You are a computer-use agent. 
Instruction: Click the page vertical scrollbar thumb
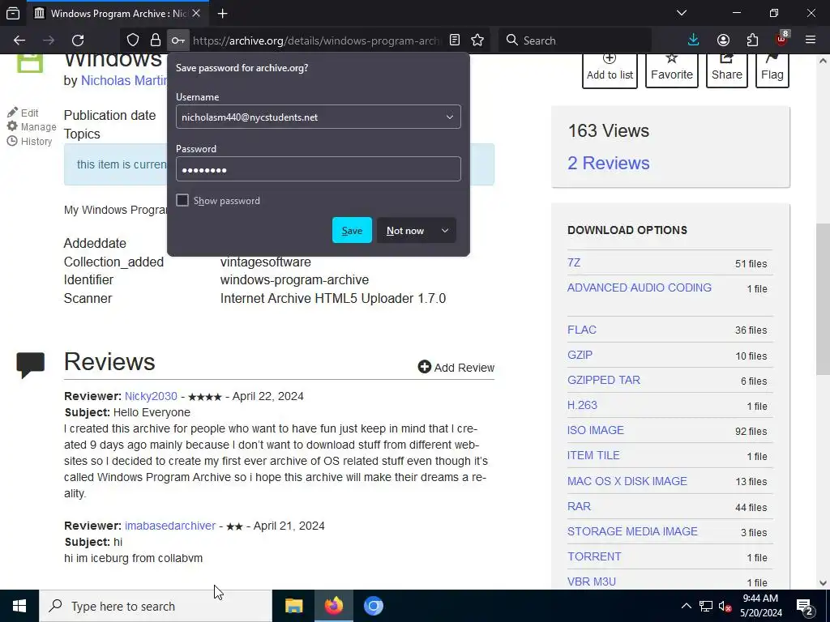click(823, 300)
